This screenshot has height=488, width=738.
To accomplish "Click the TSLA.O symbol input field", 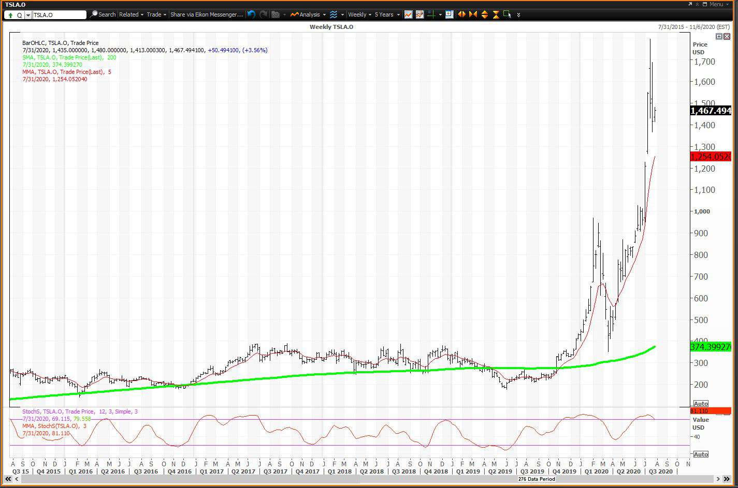I will pos(59,15).
